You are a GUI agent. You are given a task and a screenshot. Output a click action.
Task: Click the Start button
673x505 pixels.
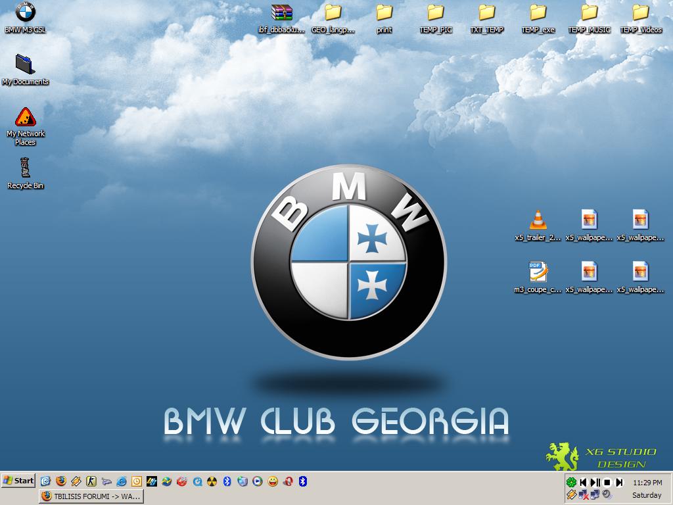(x=18, y=481)
